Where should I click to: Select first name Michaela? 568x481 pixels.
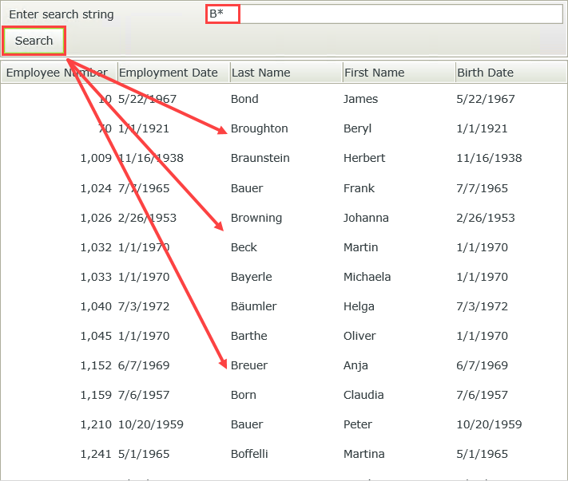(x=367, y=277)
